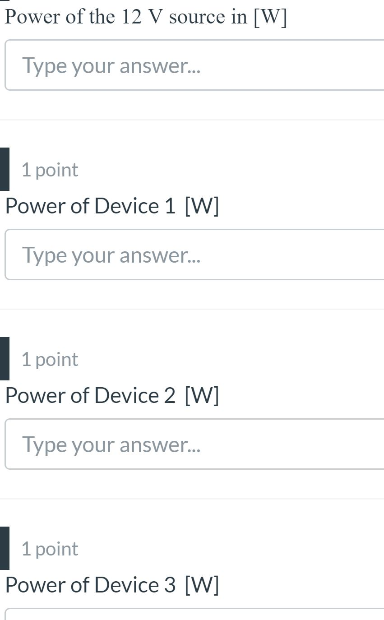Click the placeholder text 'Type your answer...' under Device 1
This screenshot has height=620, width=384.
(113, 254)
